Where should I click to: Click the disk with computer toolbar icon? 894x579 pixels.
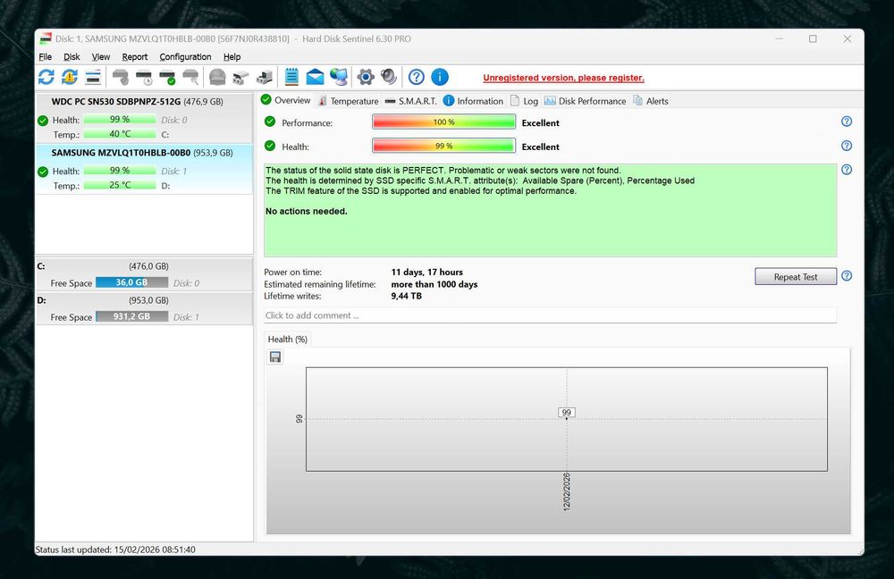[264, 77]
